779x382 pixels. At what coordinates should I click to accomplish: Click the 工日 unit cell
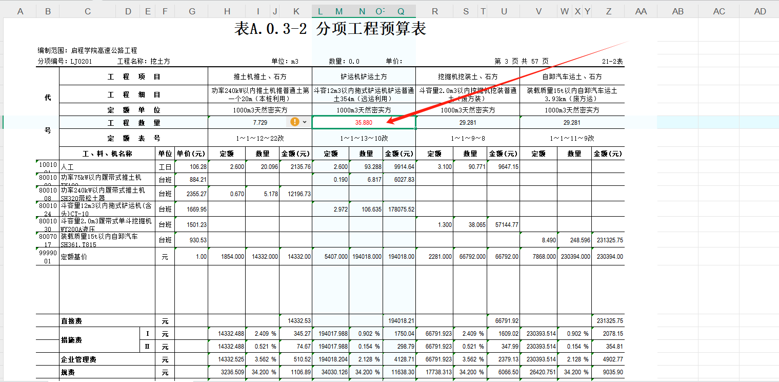click(165, 167)
